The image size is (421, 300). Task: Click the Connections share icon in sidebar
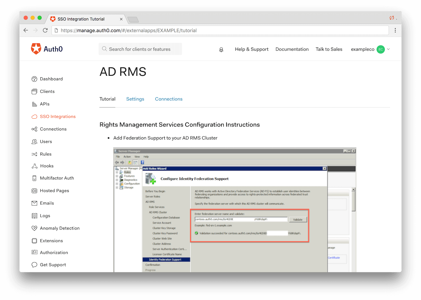pyautogui.click(x=34, y=129)
